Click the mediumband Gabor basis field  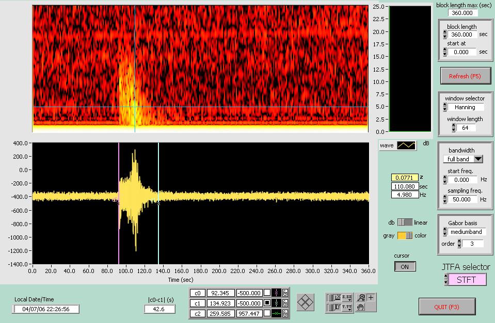(467, 232)
